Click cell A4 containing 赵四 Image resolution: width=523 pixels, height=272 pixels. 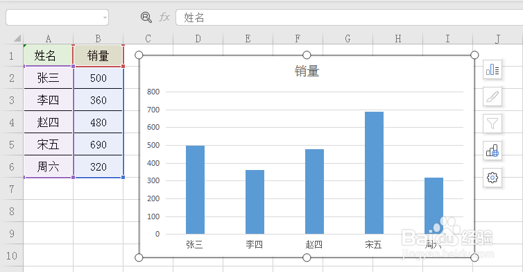click(x=49, y=122)
